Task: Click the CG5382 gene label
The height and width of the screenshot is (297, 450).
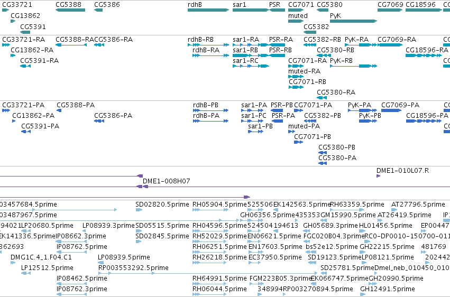Action: 316,26
